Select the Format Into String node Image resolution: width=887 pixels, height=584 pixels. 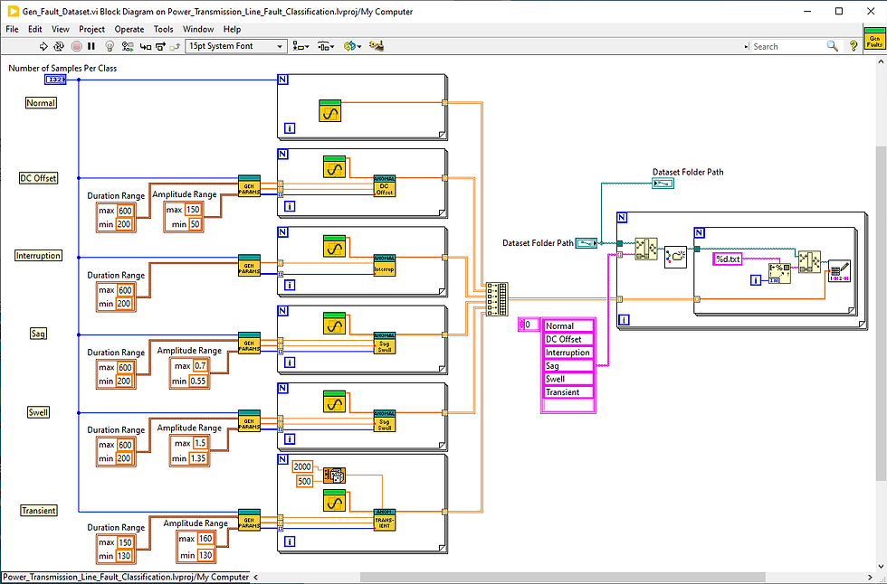[779, 273]
